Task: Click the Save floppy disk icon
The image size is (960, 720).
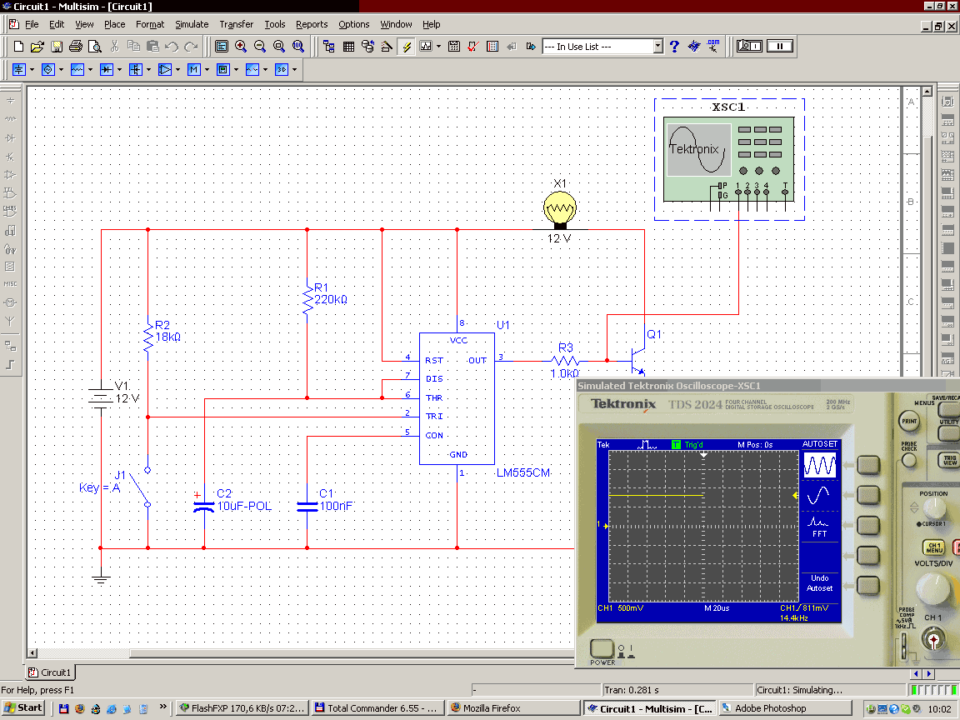Action: (57, 47)
